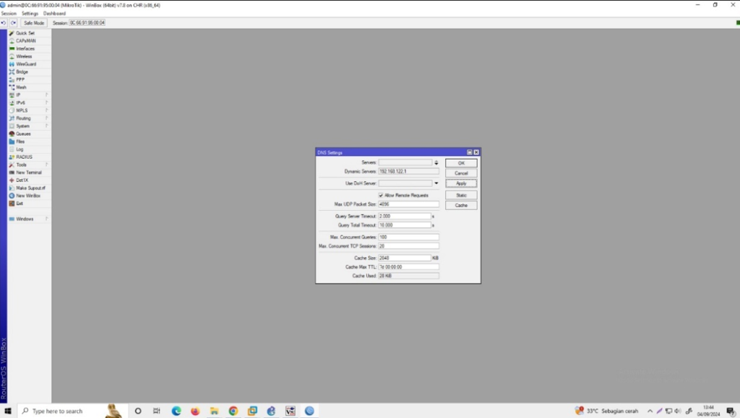Toggle Safe Mode in the toolbar
The height and width of the screenshot is (418, 740).
[x=33, y=22]
